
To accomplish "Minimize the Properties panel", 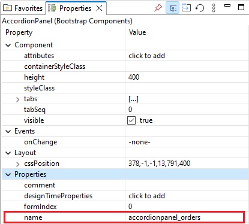I will pos(227,5).
